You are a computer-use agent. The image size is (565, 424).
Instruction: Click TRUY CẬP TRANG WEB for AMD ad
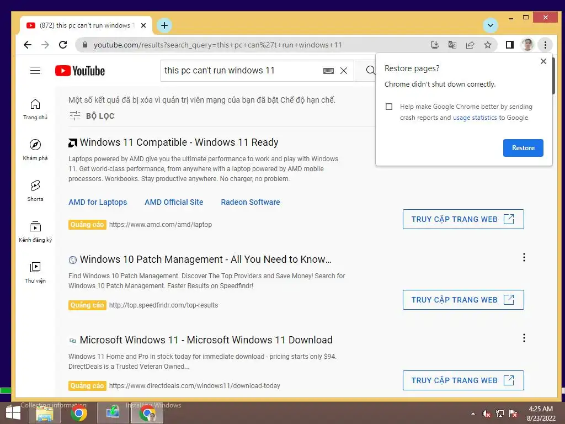463,219
